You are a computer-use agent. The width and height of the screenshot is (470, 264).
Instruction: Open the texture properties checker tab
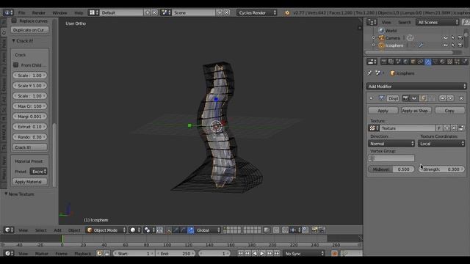point(449,62)
